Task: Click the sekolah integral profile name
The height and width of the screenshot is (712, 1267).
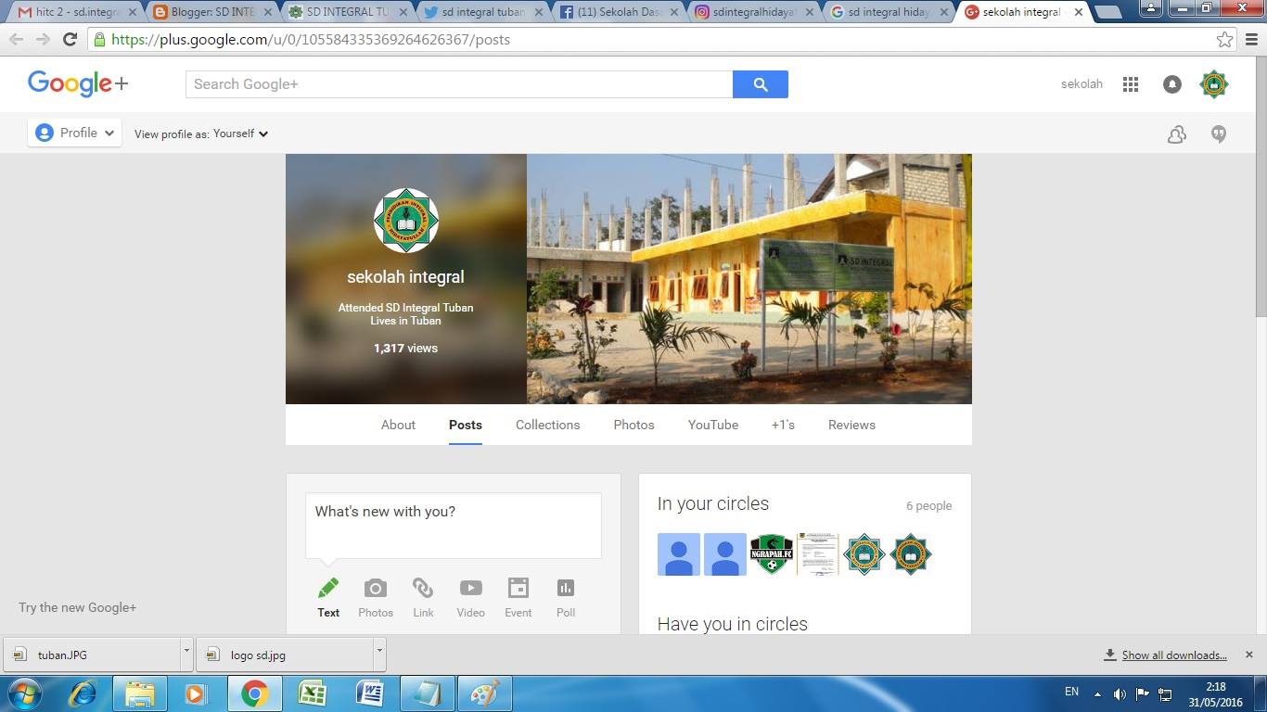Action: (405, 276)
